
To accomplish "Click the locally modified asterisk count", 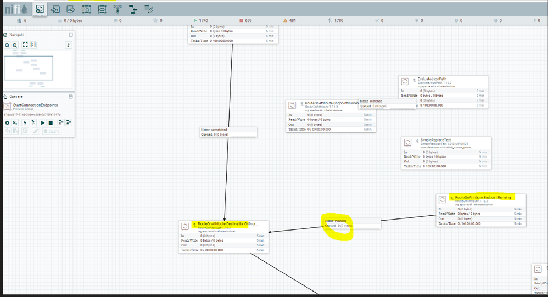I will click(x=419, y=21).
